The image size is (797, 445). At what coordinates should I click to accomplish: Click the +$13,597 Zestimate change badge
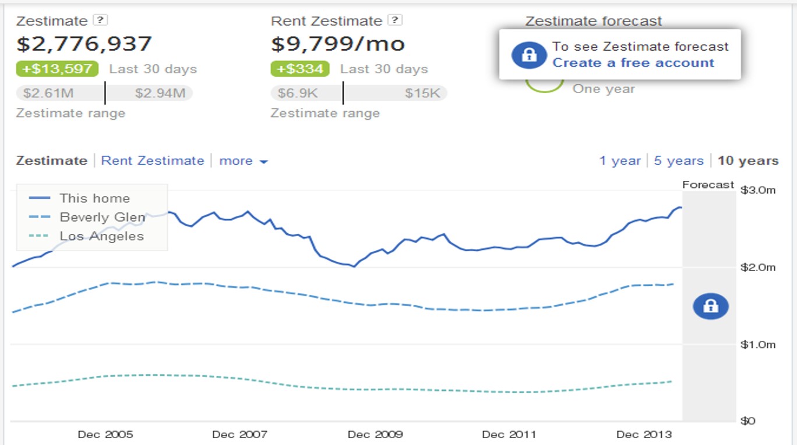point(57,69)
